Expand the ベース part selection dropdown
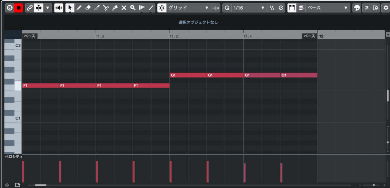Screen dimensions: 390x188 [328, 8]
